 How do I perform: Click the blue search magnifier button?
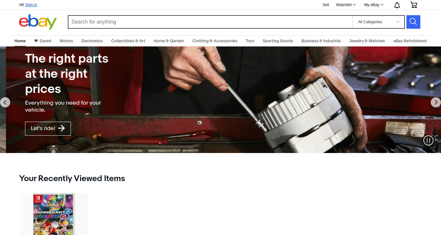(x=413, y=22)
